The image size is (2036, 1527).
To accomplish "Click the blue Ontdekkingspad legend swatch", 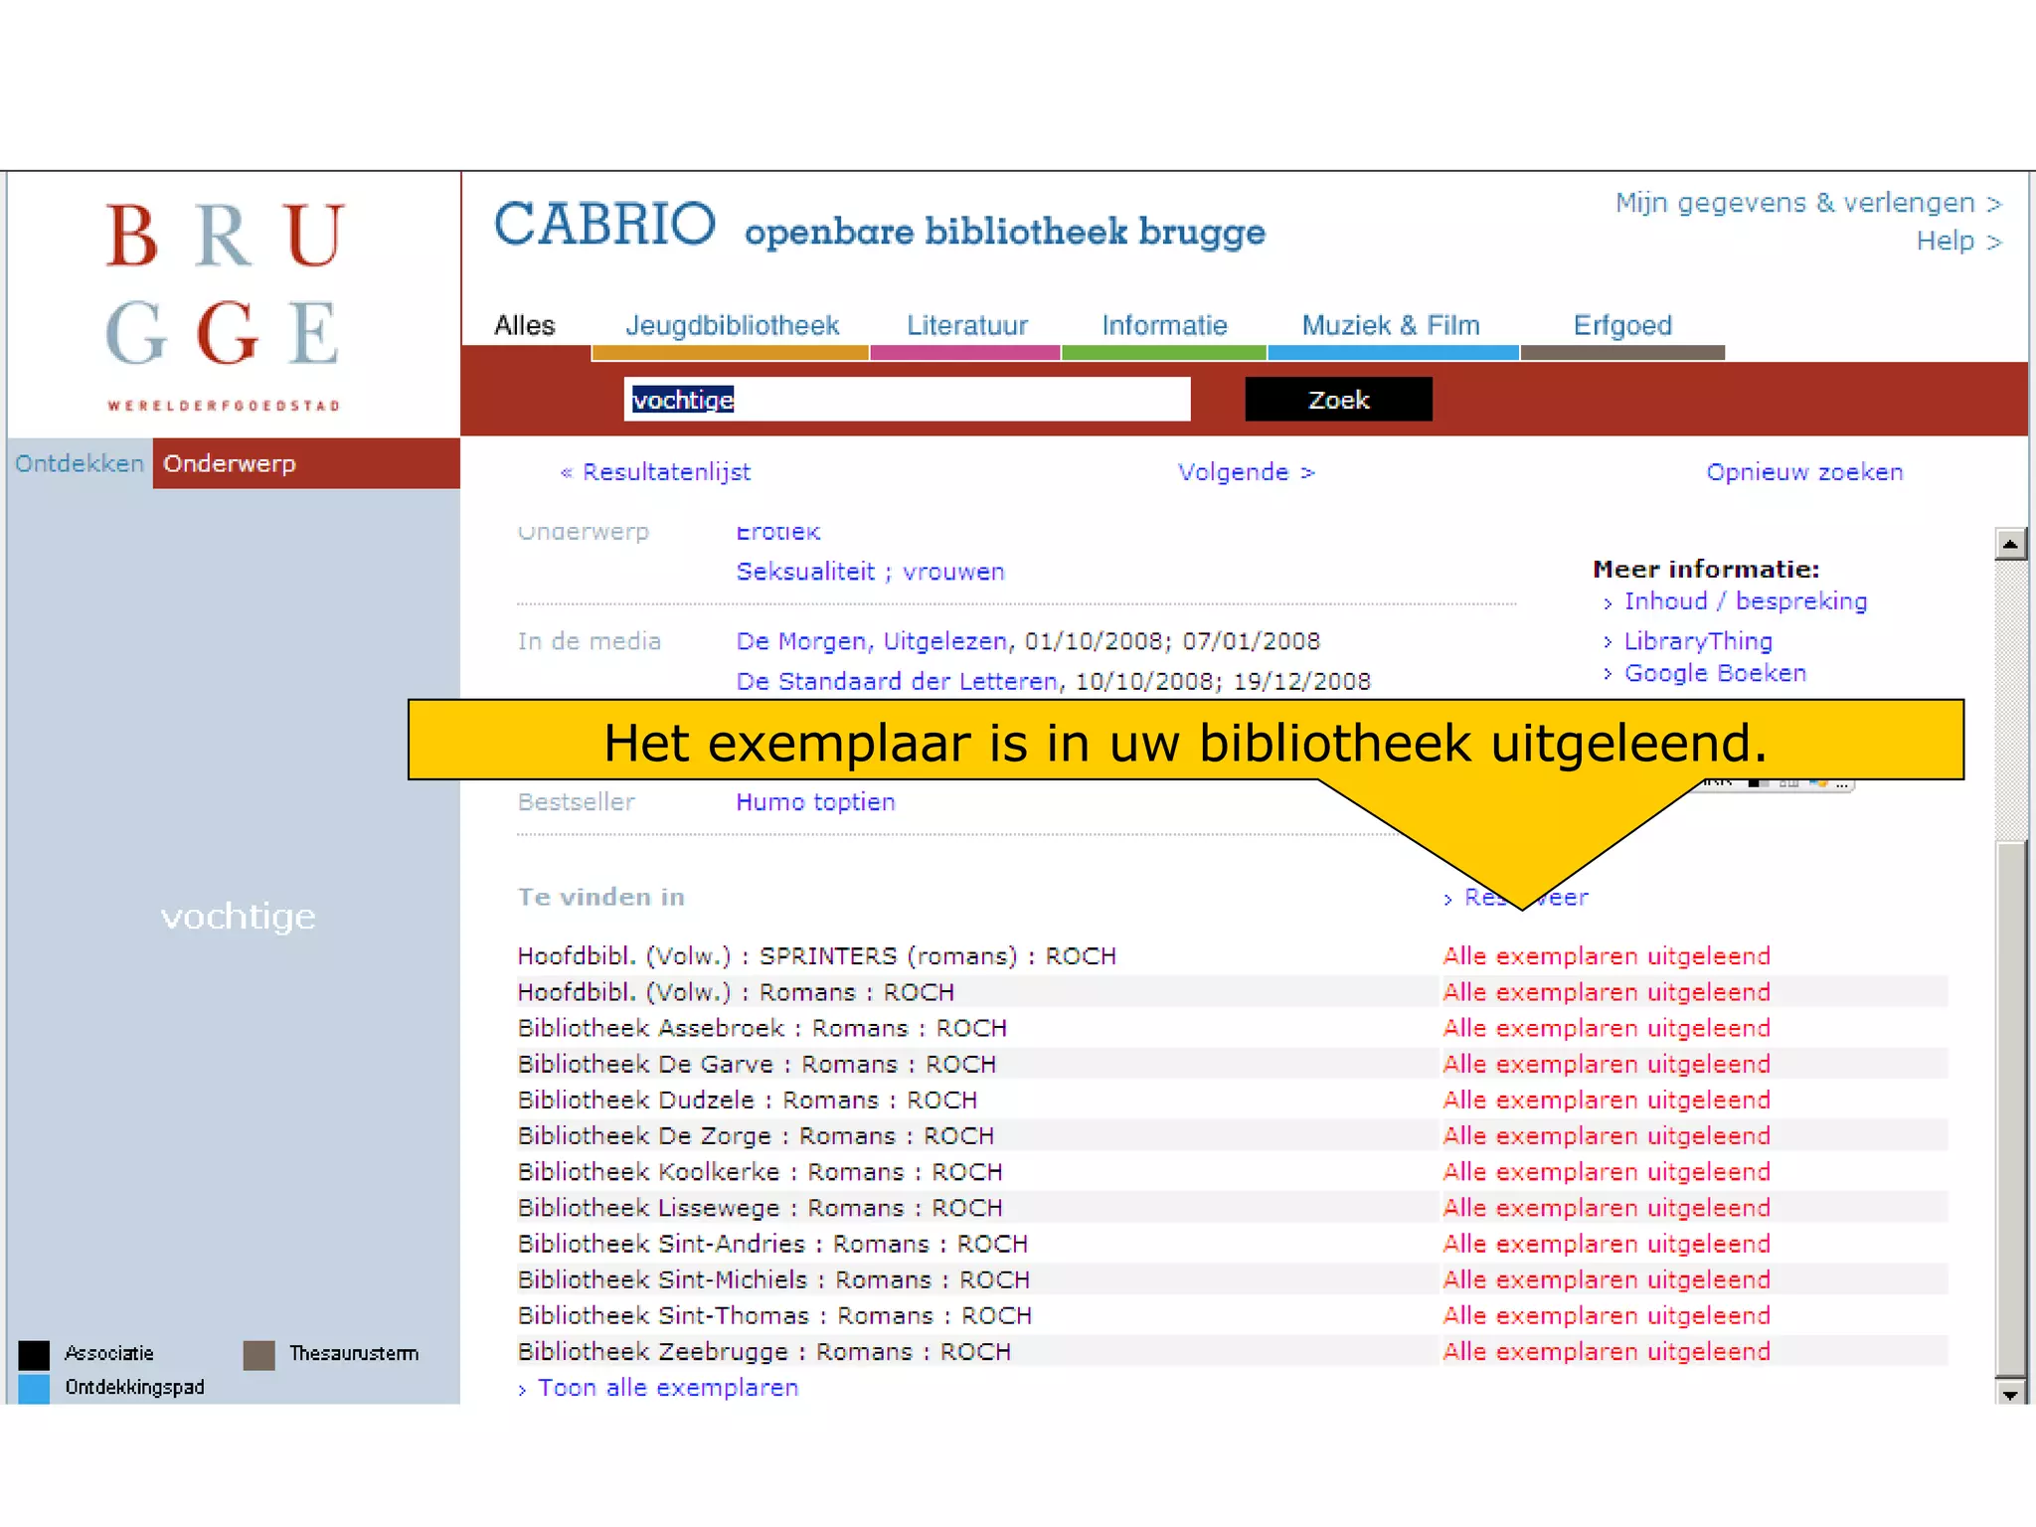I will coord(34,1388).
